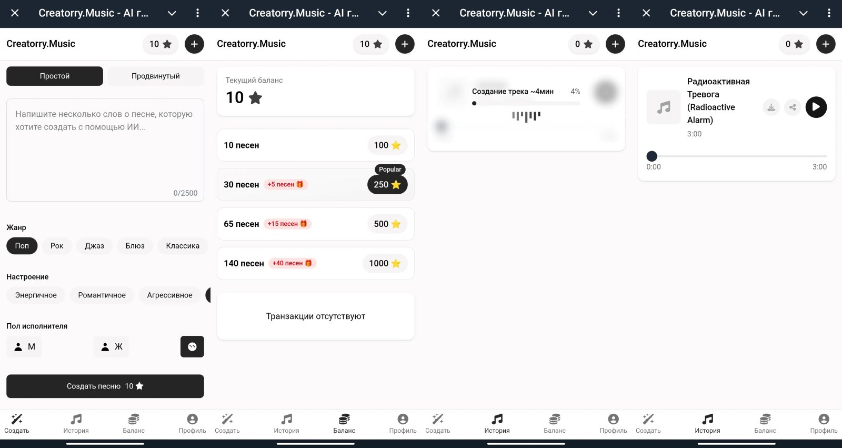This screenshot has height=448, width=842.
Task: Switch to the Продвинутый mode tab
Action: coord(156,76)
